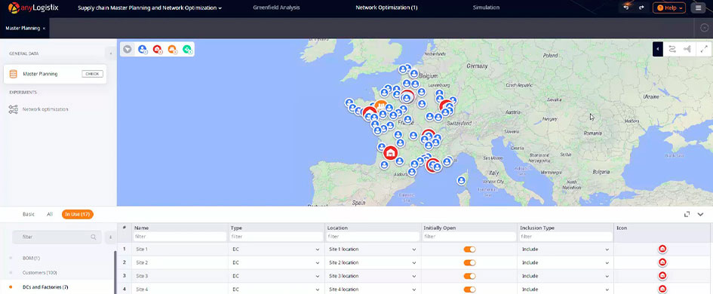Viewport: 713px width, 294px height.
Task: Click the Inclusion Type filter field
Action: [x=566, y=237]
